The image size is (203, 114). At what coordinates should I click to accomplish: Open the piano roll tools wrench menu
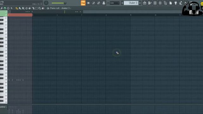2,8
